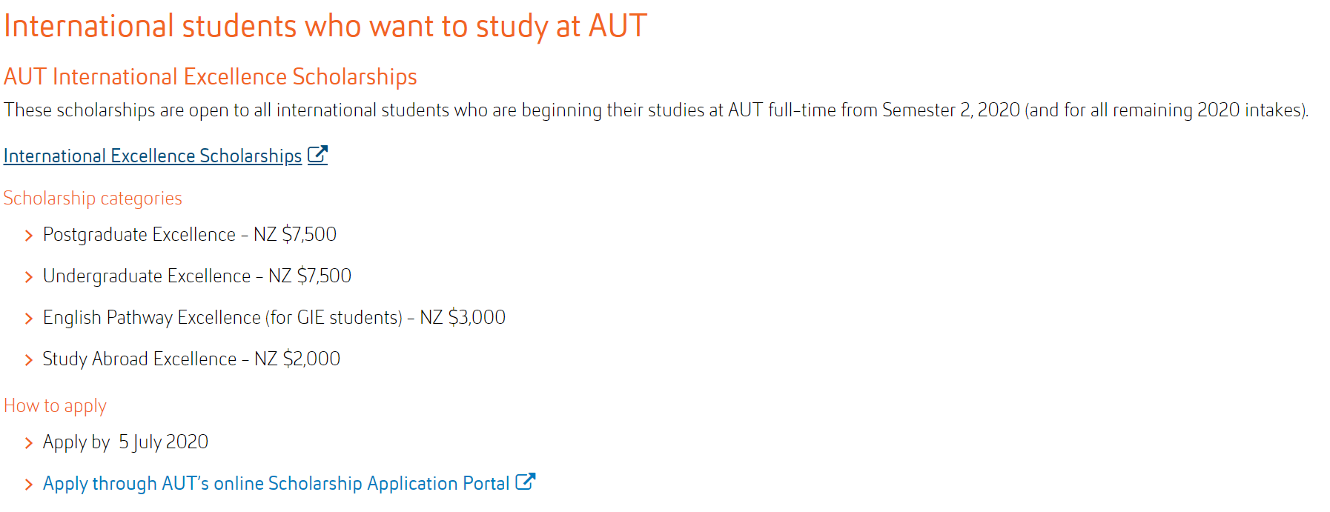The height and width of the screenshot is (512, 1330).
Task: Click the chevron bullet beside Apply by 5 July 2020
Action: 29,443
